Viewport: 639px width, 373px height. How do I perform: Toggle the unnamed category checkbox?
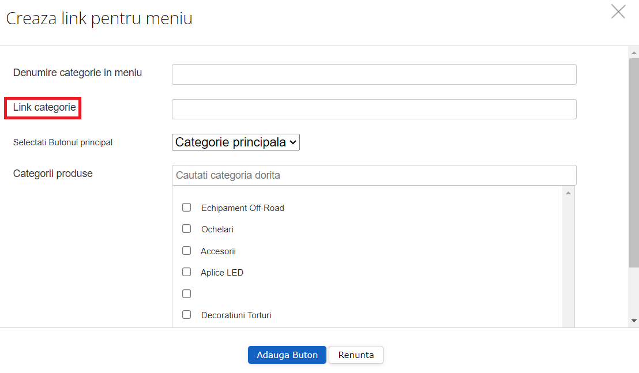coord(186,293)
